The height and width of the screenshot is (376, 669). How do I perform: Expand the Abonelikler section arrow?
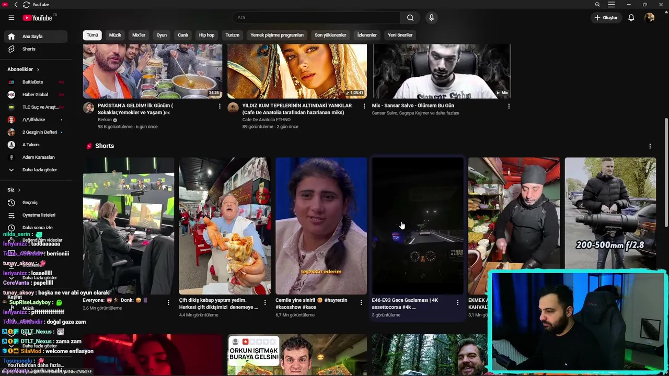(x=38, y=69)
